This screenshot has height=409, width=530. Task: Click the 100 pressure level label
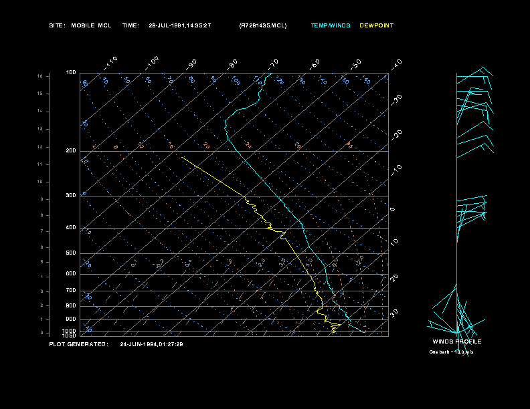[71, 72]
